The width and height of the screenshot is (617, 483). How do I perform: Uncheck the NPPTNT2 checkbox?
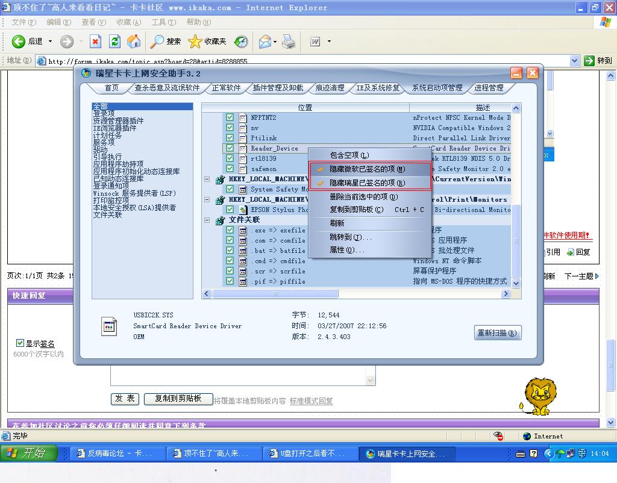(230, 117)
